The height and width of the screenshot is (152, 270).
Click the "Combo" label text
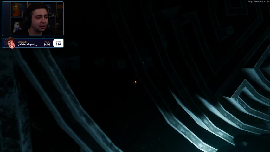[x=58, y=41]
